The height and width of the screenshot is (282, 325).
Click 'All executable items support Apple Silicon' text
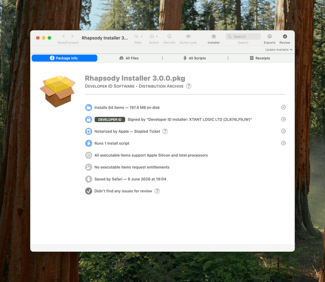point(151,155)
